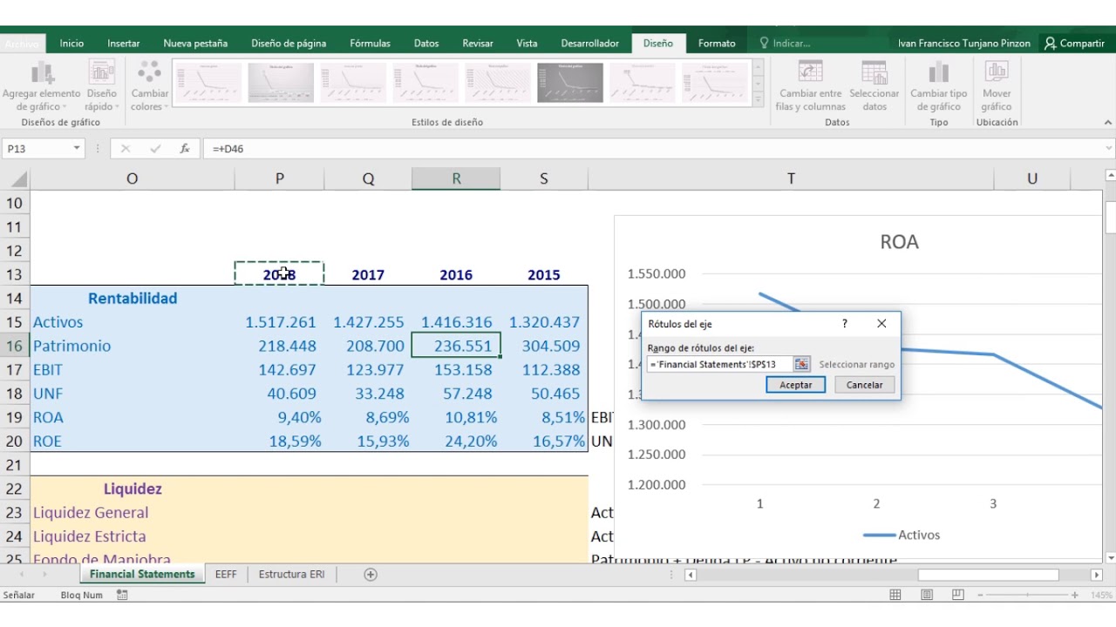Open the Diseño de página tab
This screenshot has height=627, width=1116.
(289, 43)
